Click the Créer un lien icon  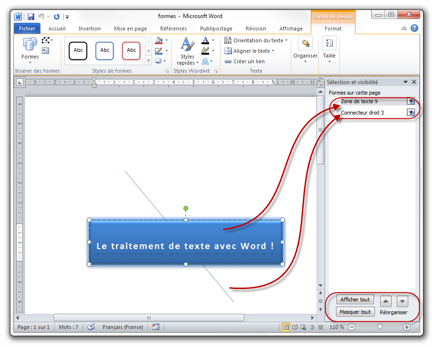click(228, 61)
